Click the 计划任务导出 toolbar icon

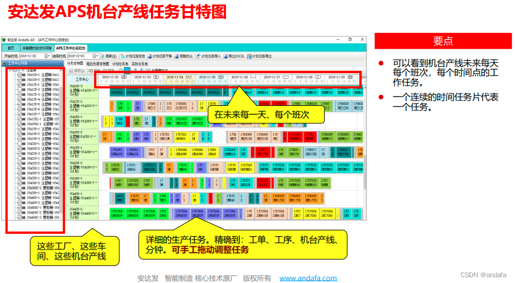[249, 57]
